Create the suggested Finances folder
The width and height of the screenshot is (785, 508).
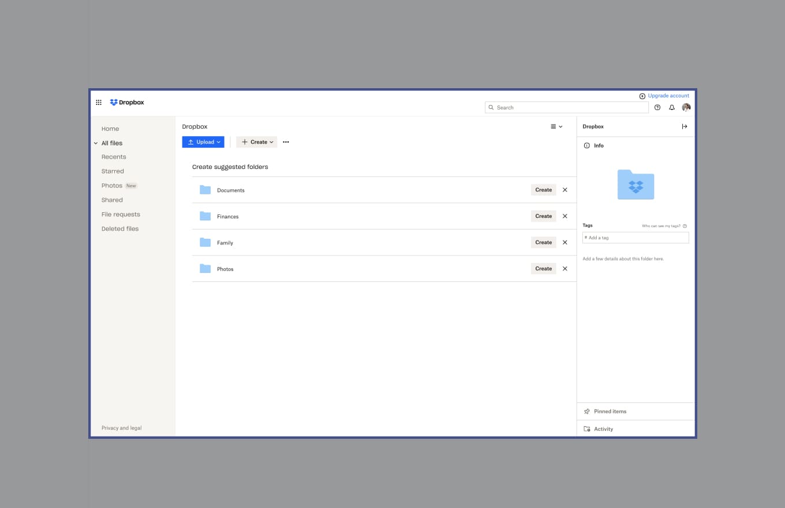[543, 216]
